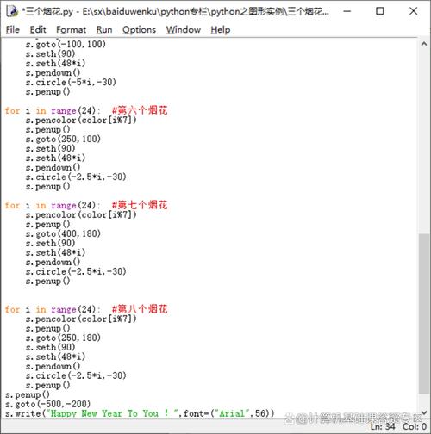Screen dimensions: 431x434
Task: Open the Options menu
Action: (139, 29)
